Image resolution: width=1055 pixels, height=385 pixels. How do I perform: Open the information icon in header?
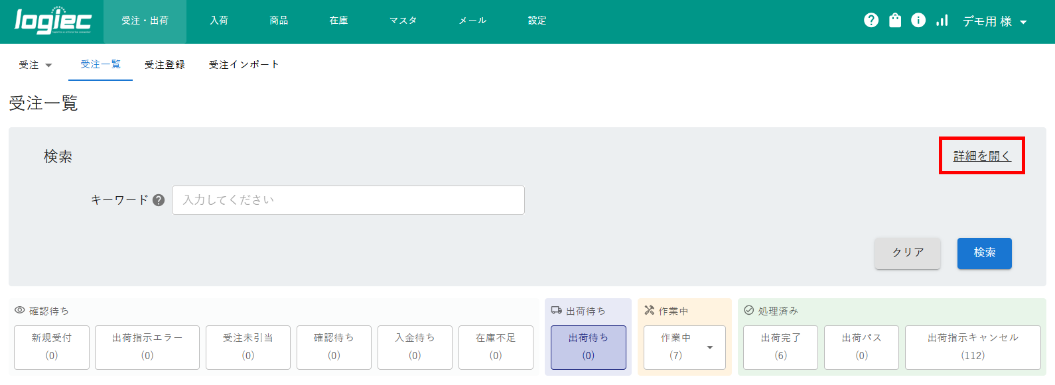coord(918,21)
